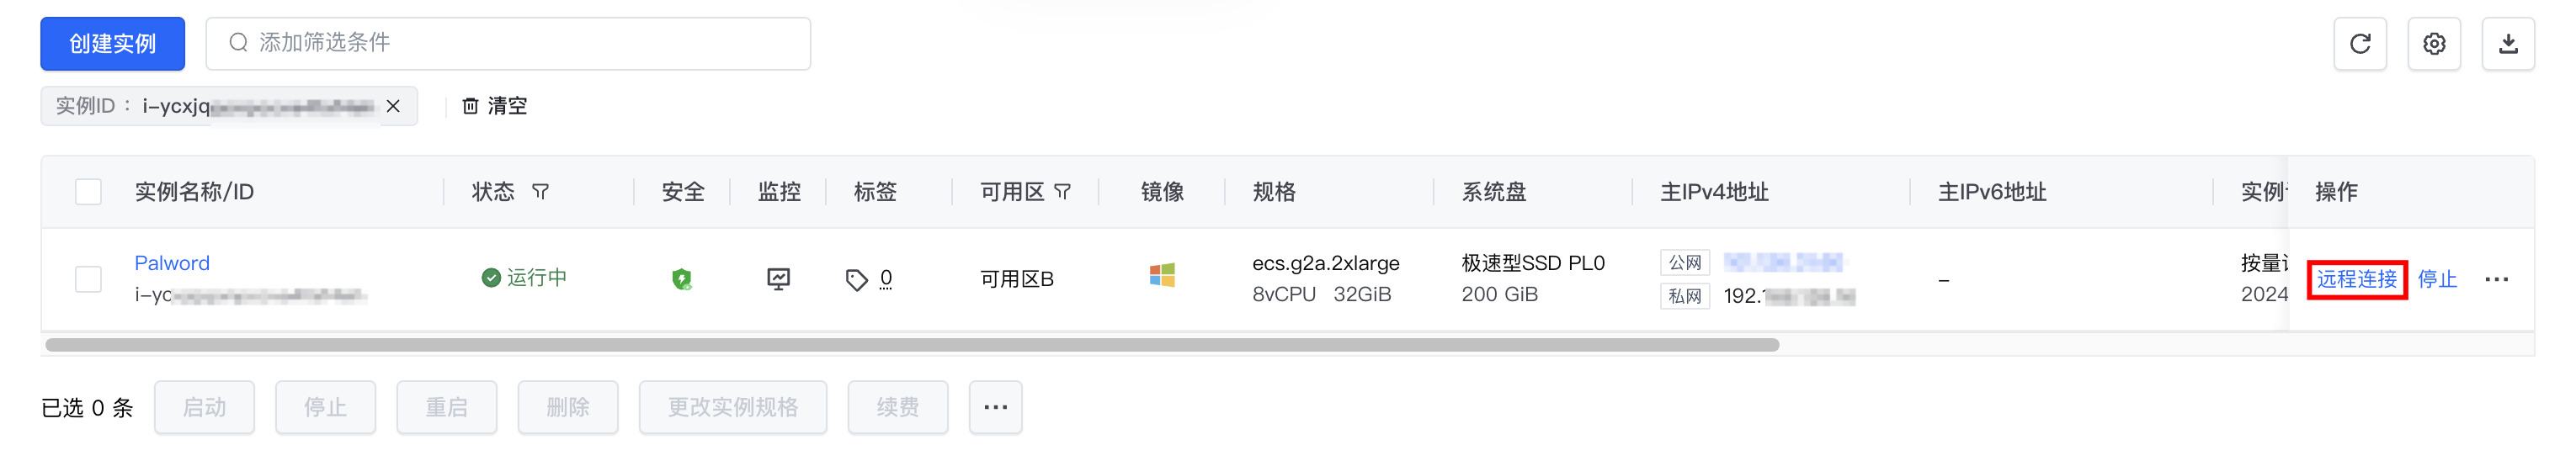Screen dimensions: 2576x461
Task: Click the tag icon for Palword
Action: pyautogui.click(x=856, y=280)
